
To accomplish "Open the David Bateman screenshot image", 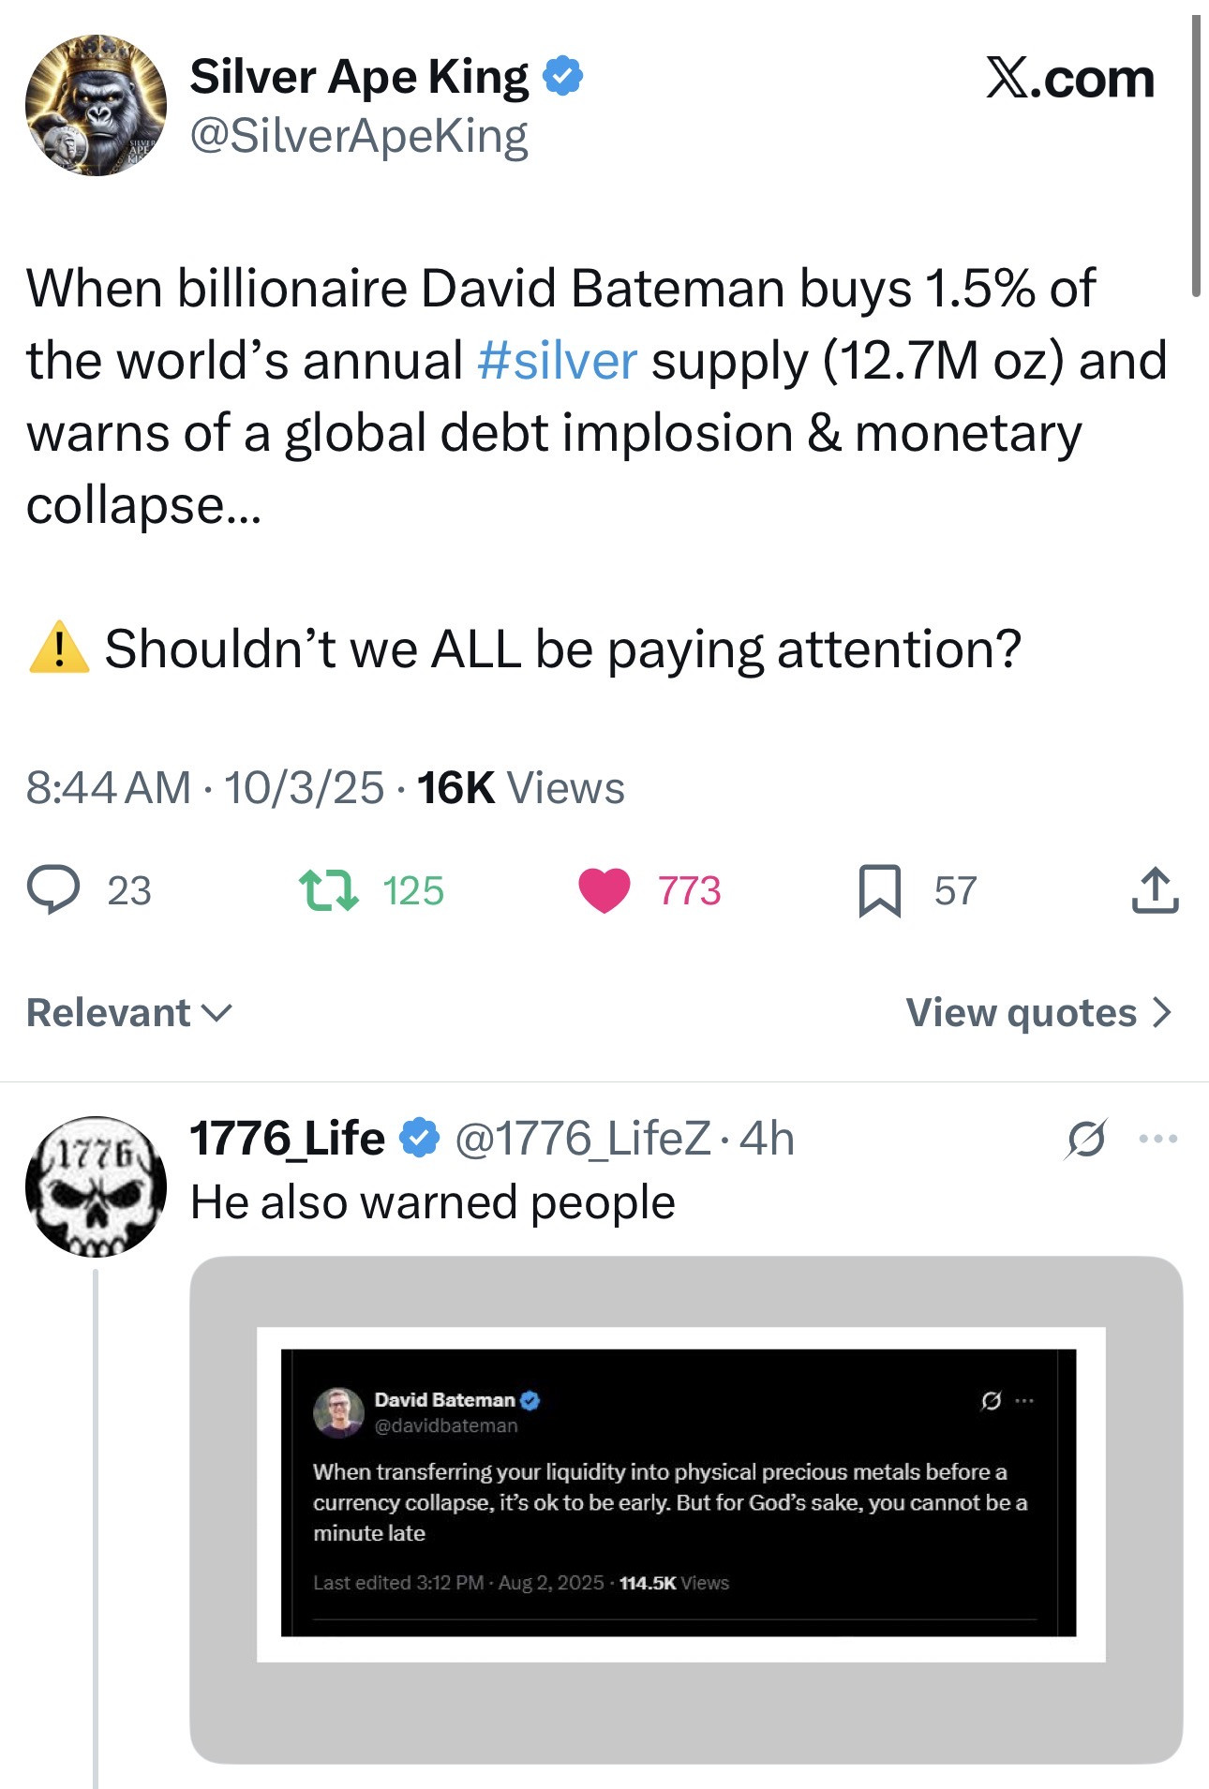I will coord(679,1494).
